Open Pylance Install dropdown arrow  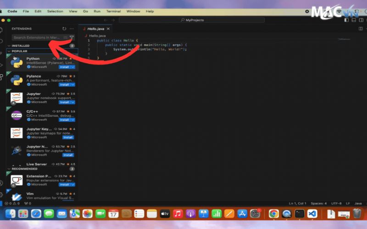[x=73, y=85]
